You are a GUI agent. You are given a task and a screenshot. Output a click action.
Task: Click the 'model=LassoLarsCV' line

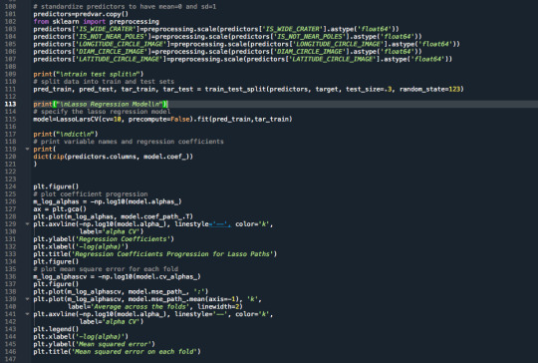162,119
